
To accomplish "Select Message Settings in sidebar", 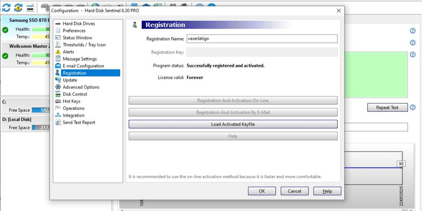I will tap(80, 59).
